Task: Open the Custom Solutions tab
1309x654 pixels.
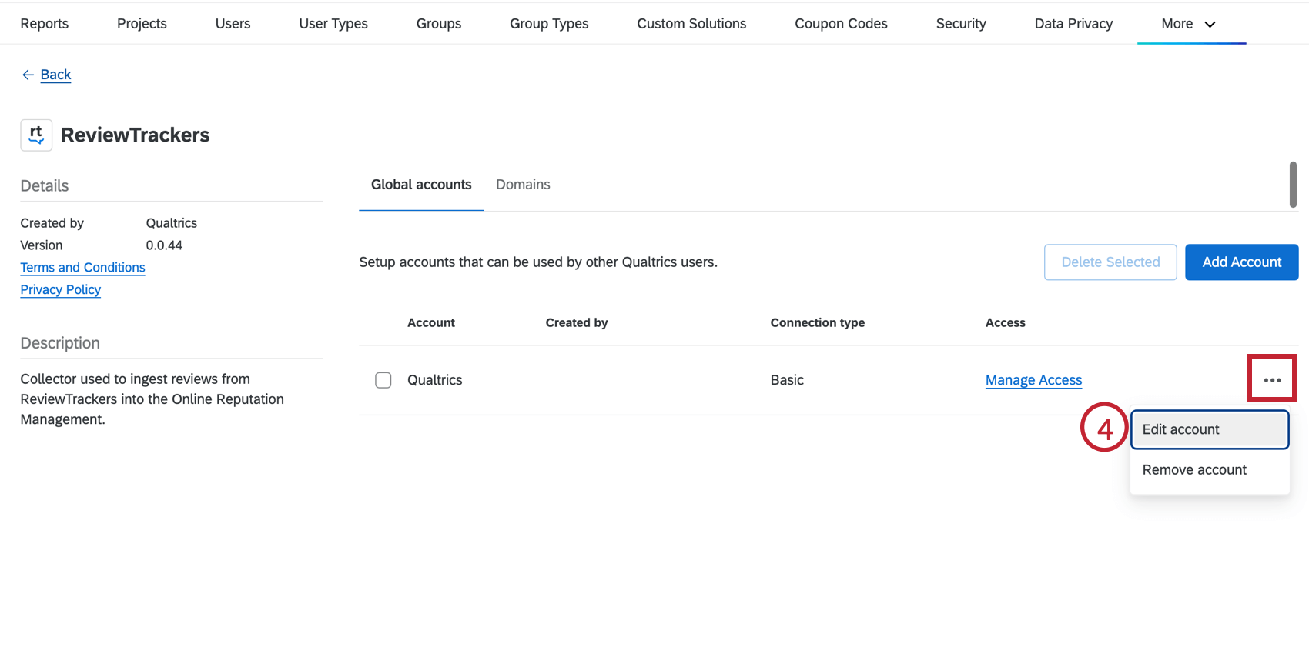Action: [x=691, y=24]
